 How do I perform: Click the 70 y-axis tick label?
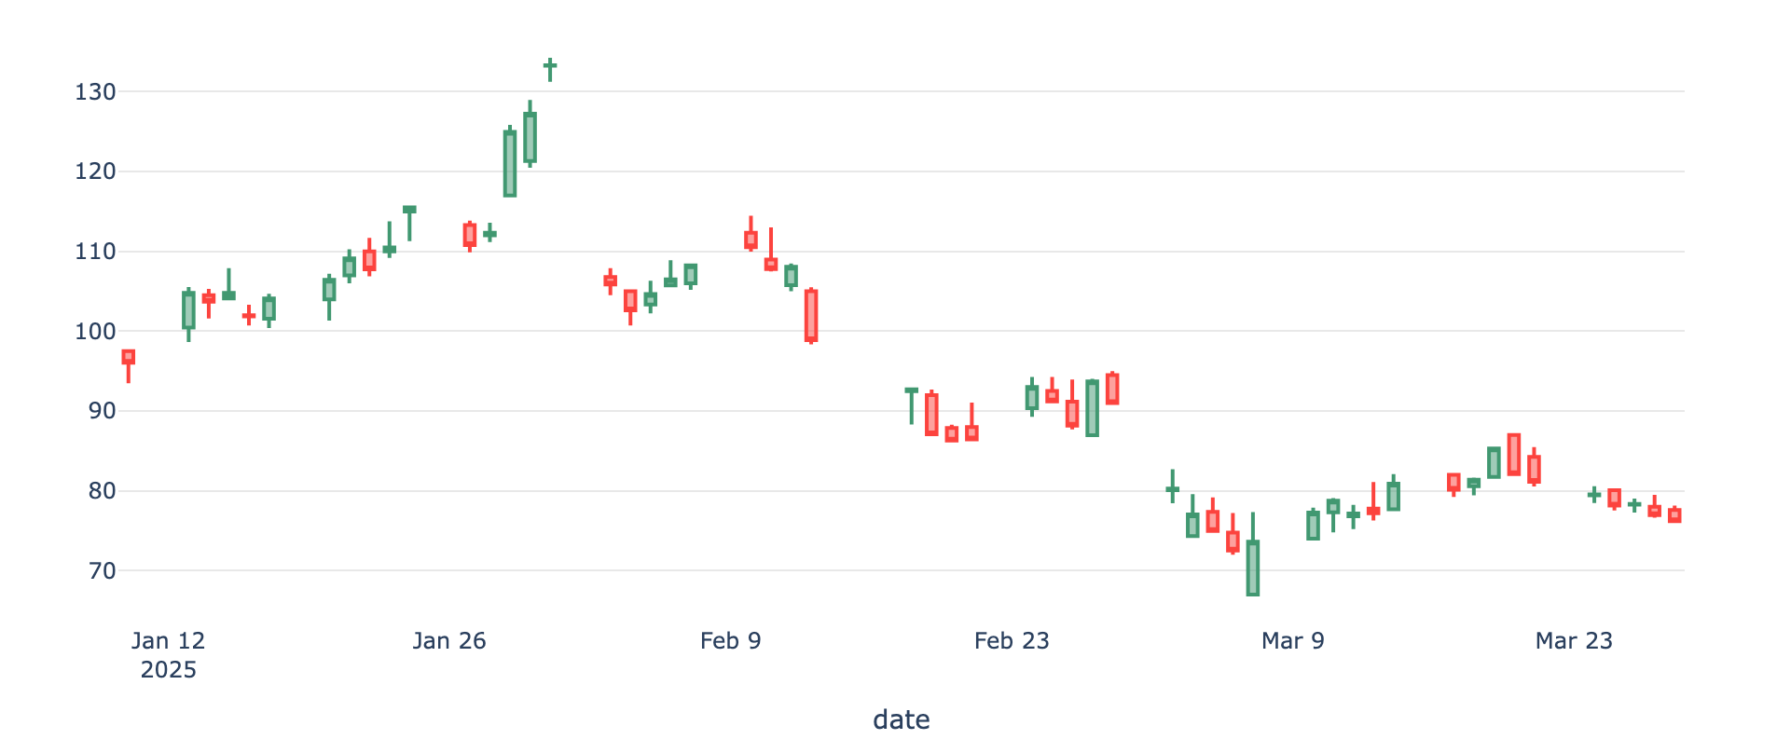102,571
